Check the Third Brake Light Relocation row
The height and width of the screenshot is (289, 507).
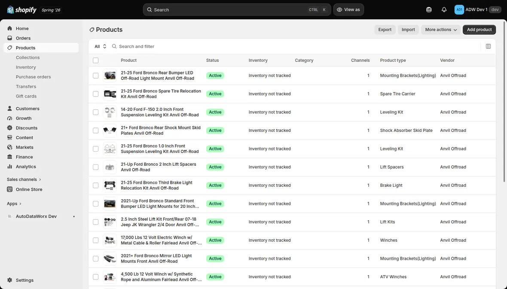(96, 186)
